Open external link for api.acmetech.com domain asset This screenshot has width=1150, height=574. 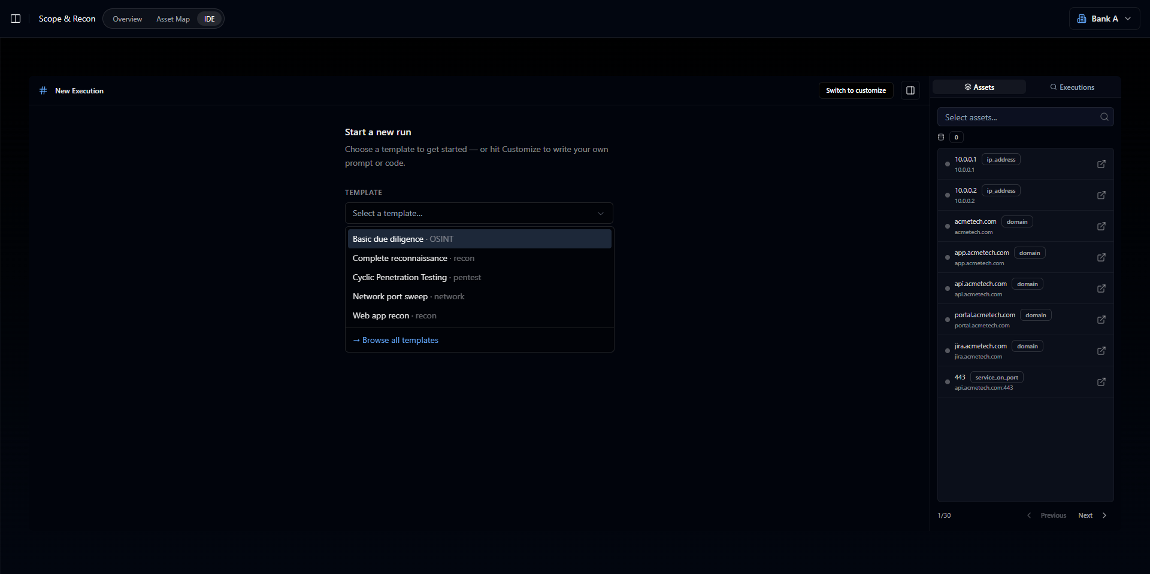pyautogui.click(x=1101, y=288)
